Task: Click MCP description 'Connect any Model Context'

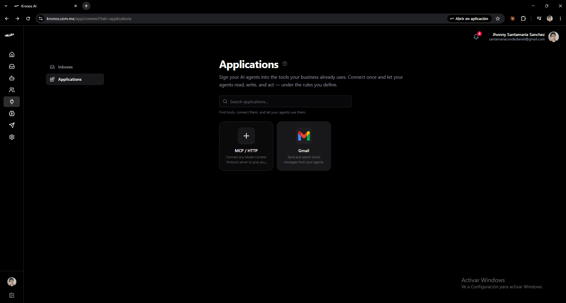Action: (246, 157)
